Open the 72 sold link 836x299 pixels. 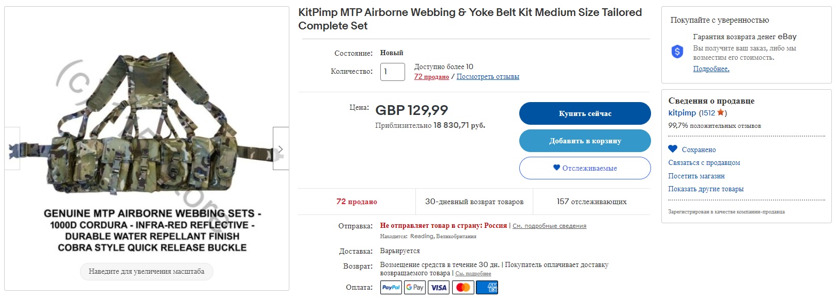tap(431, 77)
